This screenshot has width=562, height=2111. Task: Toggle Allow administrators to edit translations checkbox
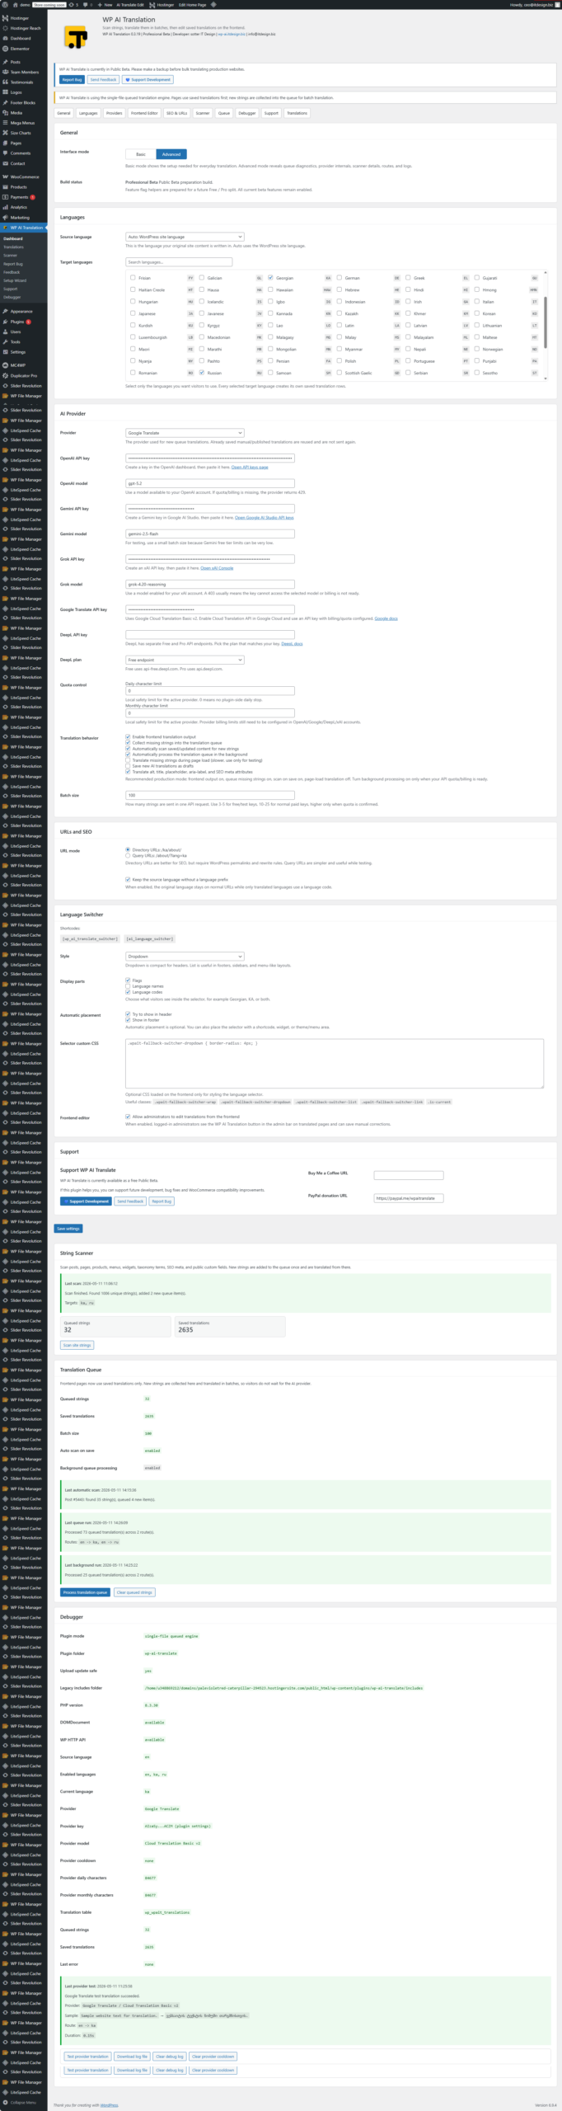pos(128,1117)
